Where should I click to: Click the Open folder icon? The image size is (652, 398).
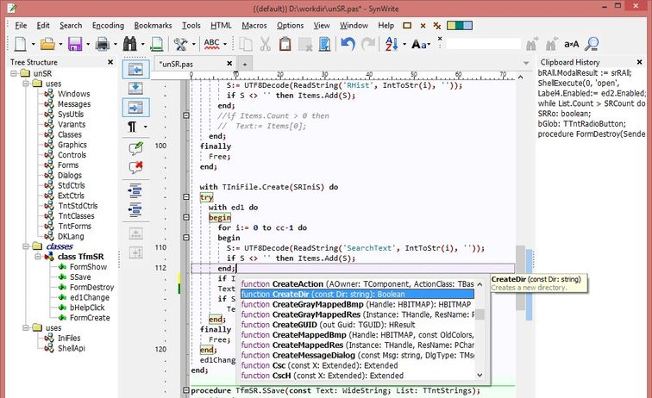47,44
